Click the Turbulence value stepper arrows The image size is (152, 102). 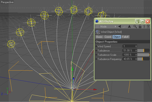pos(136,51)
